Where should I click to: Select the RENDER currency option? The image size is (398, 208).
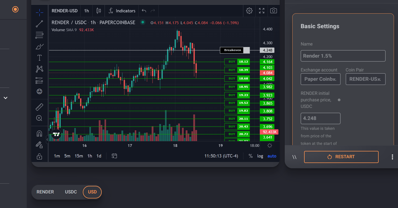45,192
